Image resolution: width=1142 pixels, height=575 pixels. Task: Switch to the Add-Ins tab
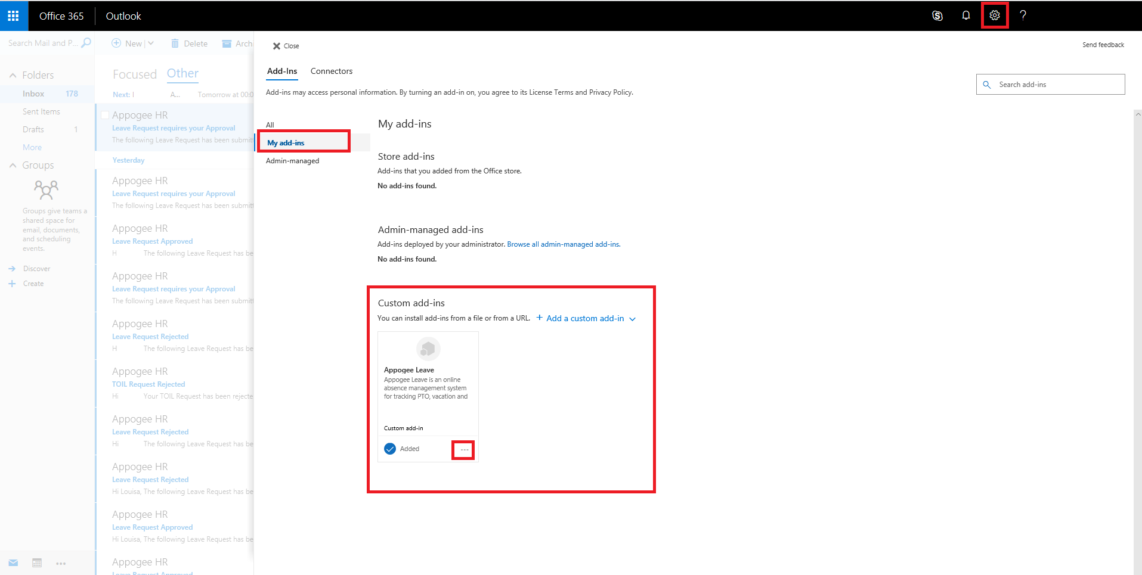(282, 71)
